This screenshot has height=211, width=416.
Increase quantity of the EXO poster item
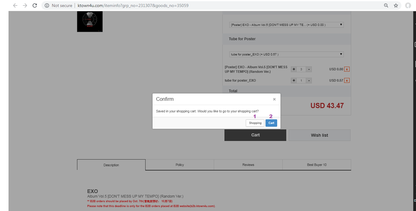click(294, 69)
